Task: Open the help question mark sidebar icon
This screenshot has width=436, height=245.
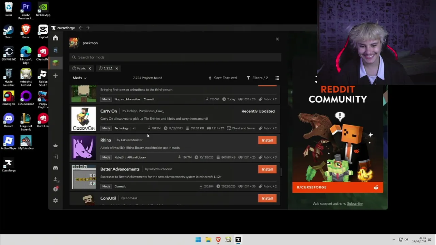Action: coord(56,189)
